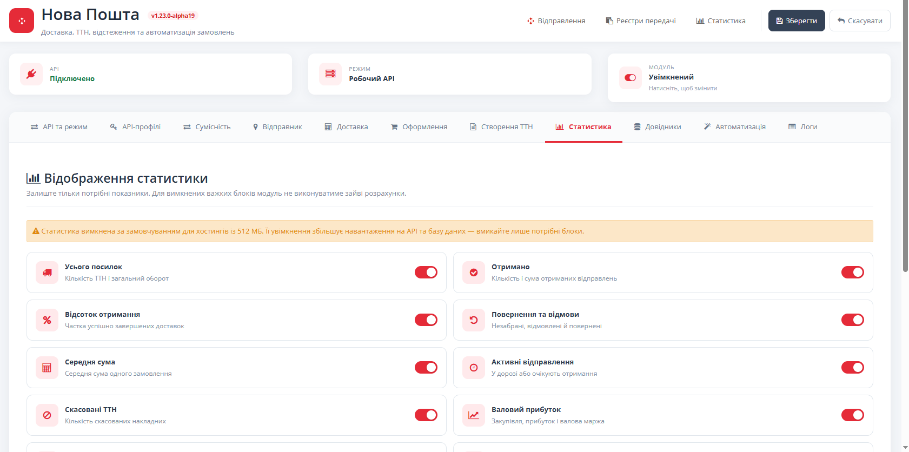Image resolution: width=909 pixels, height=452 pixels.
Task: Save settings with the Зберегти button
Action: click(x=797, y=21)
